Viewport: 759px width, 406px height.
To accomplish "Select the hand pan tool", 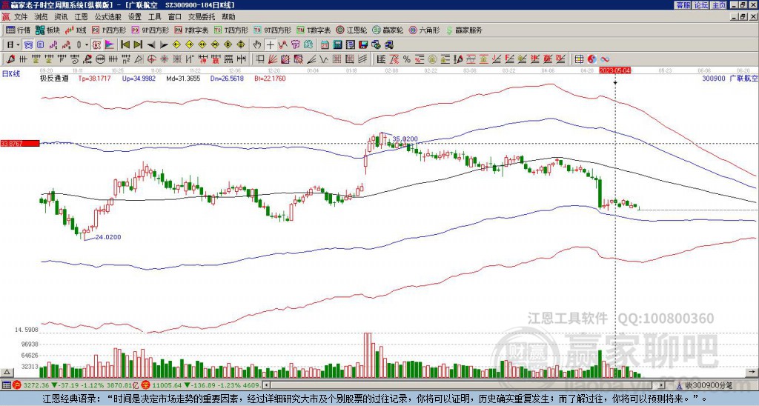I will tap(257, 45).
